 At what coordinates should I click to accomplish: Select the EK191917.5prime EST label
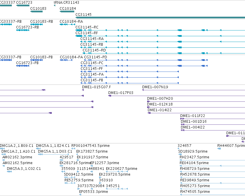(x=92, y=157)
